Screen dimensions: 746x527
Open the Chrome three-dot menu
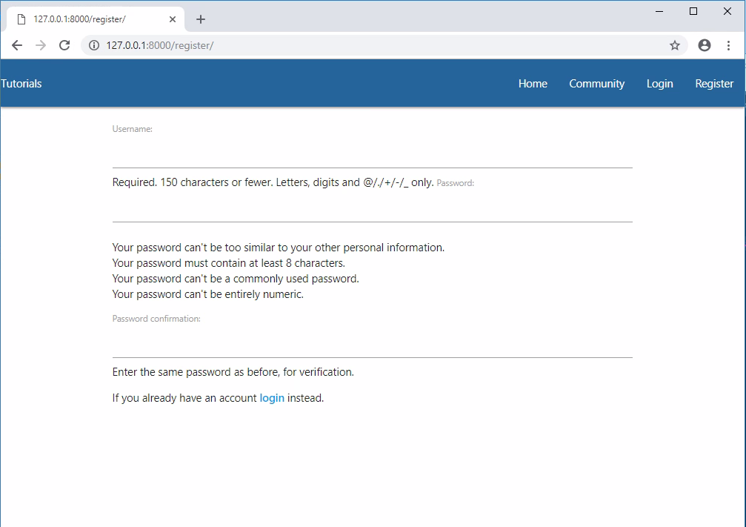[x=728, y=45]
